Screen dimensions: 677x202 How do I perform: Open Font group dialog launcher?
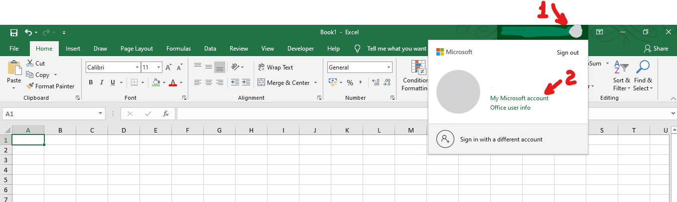point(185,98)
